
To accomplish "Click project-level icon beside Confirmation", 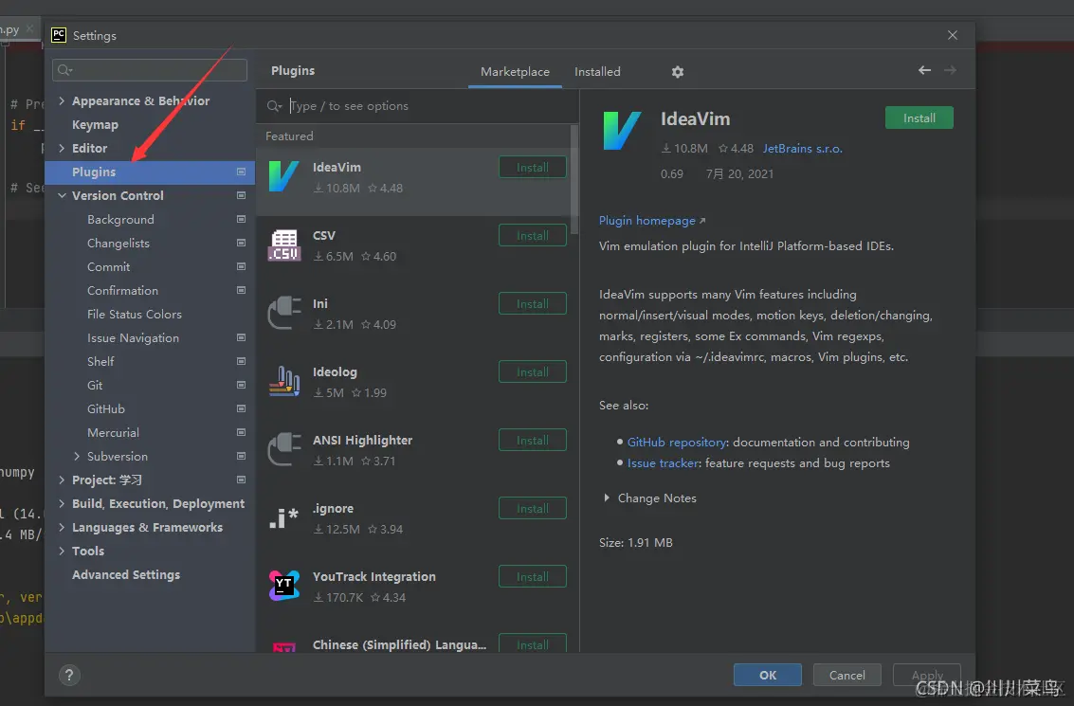I will point(241,290).
